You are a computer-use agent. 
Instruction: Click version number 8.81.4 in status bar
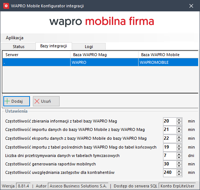23,186
